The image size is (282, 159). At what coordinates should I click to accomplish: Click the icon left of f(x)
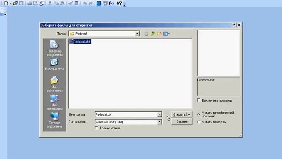105,3
